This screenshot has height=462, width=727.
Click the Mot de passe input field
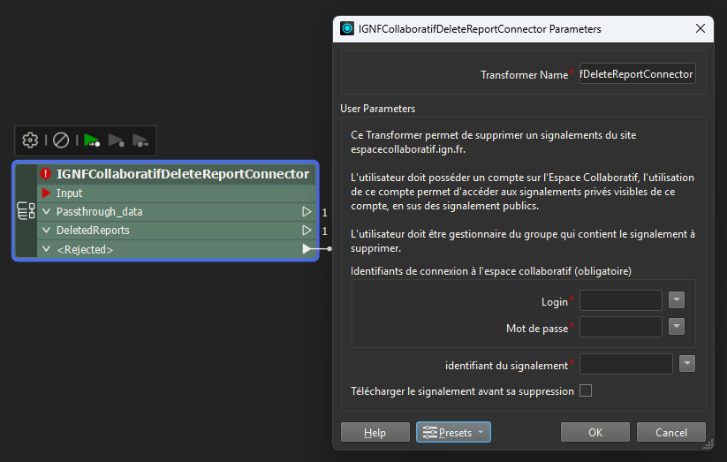[x=621, y=327]
